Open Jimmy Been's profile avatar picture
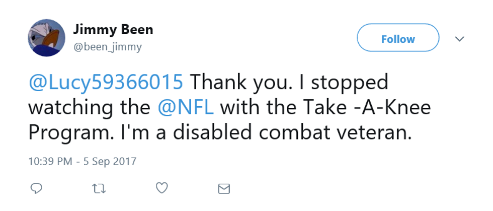This screenshot has height=211, width=493. [46, 38]
